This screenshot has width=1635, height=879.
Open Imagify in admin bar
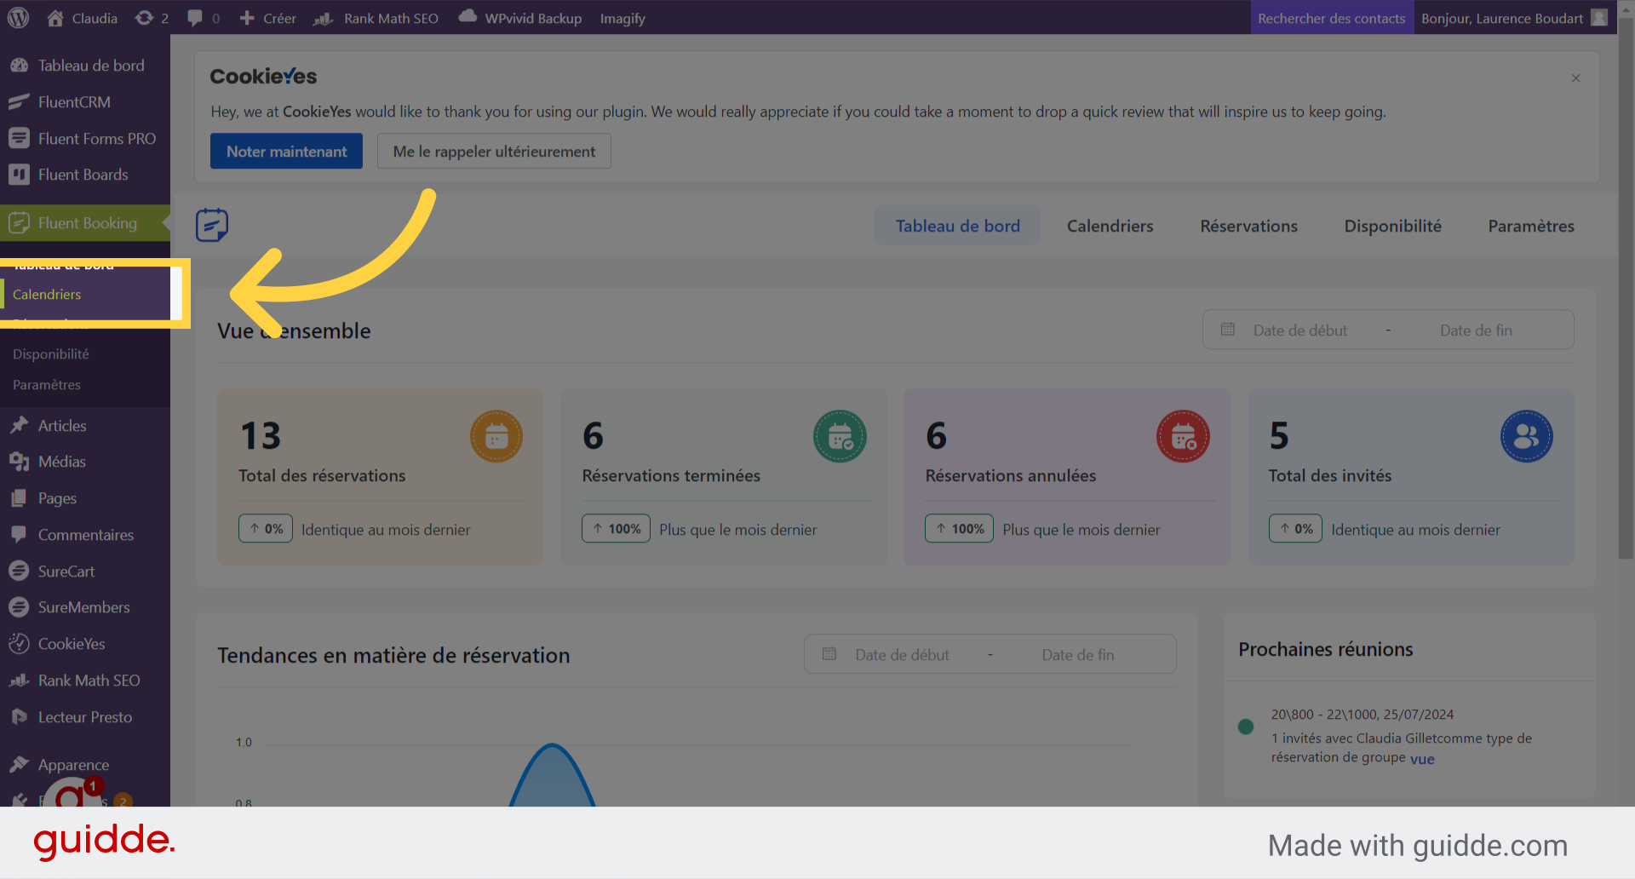click(x=622, y=18)
